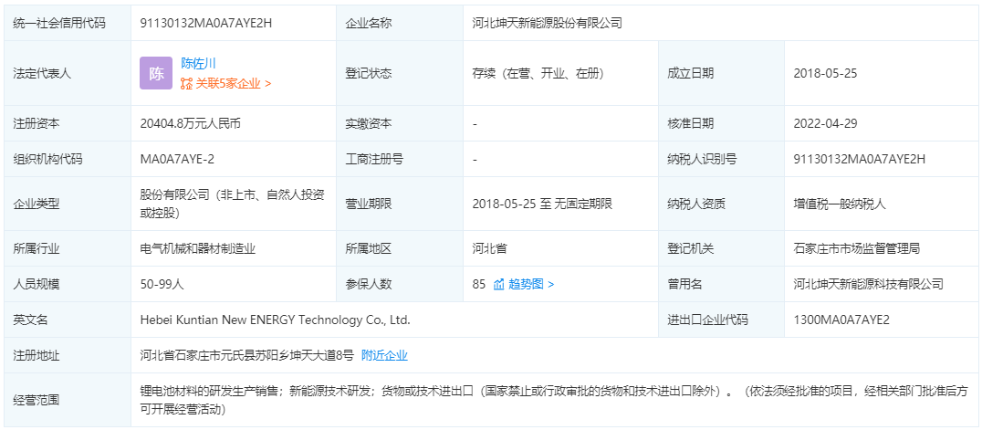Click the establishment date 2018-05-25
The image size is (982, 430).
(x=825, y=73)
